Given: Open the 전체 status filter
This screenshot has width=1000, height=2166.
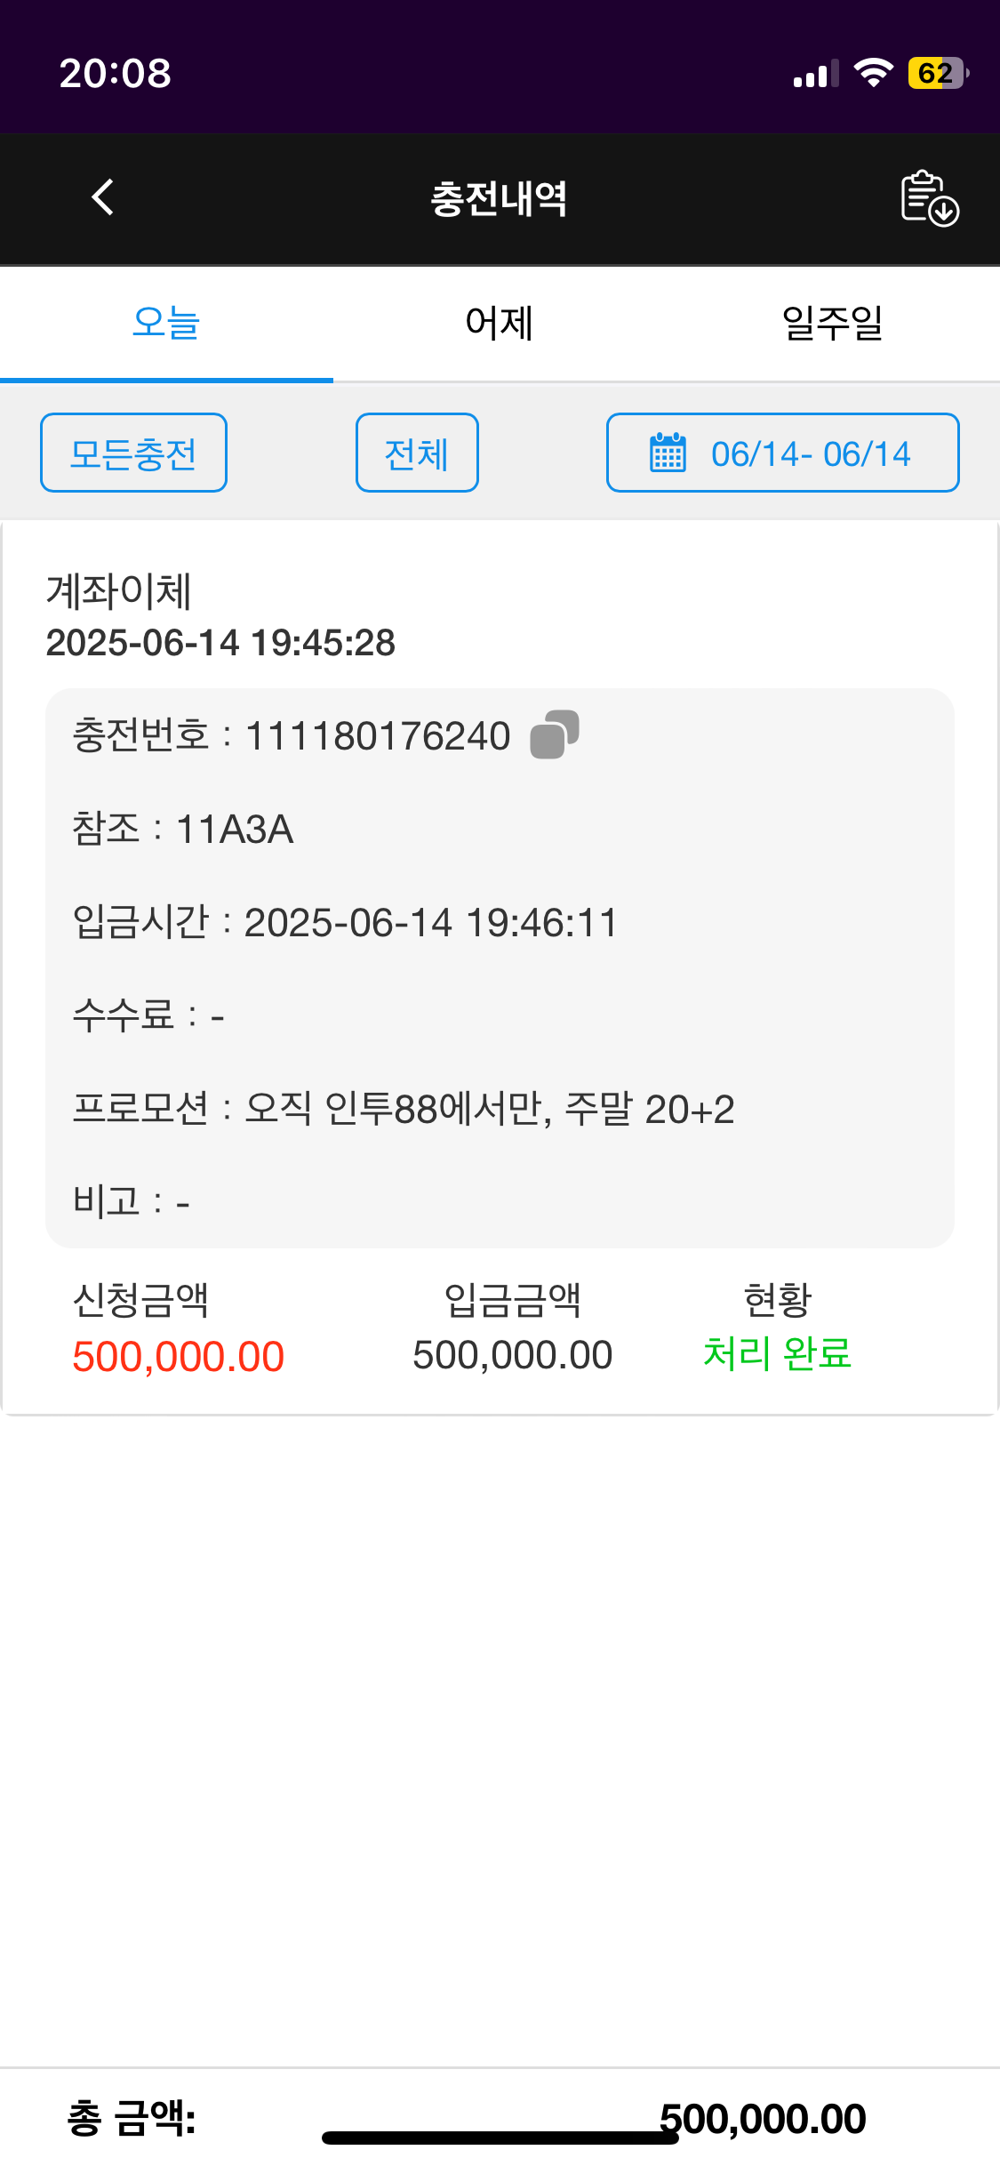Looking at the screenshot, I should point(417,453).
